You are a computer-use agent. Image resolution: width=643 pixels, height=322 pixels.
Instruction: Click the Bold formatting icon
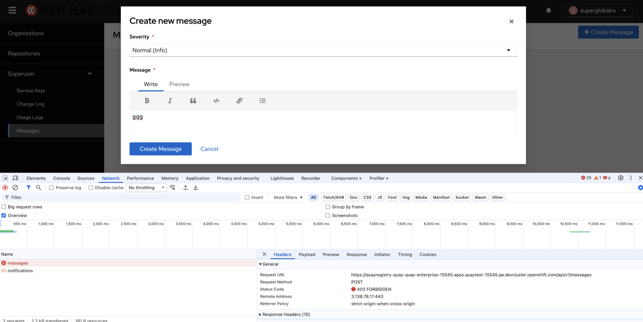tap(147, 101)
